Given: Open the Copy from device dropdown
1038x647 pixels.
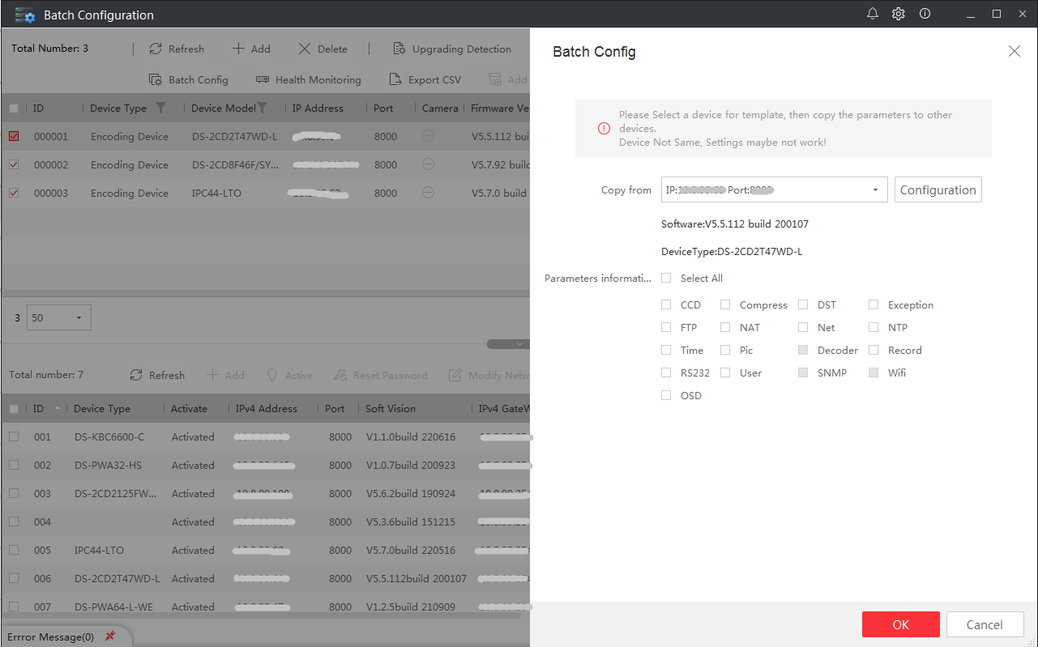Looking at the screenshot, I should (x=775, y=189).
